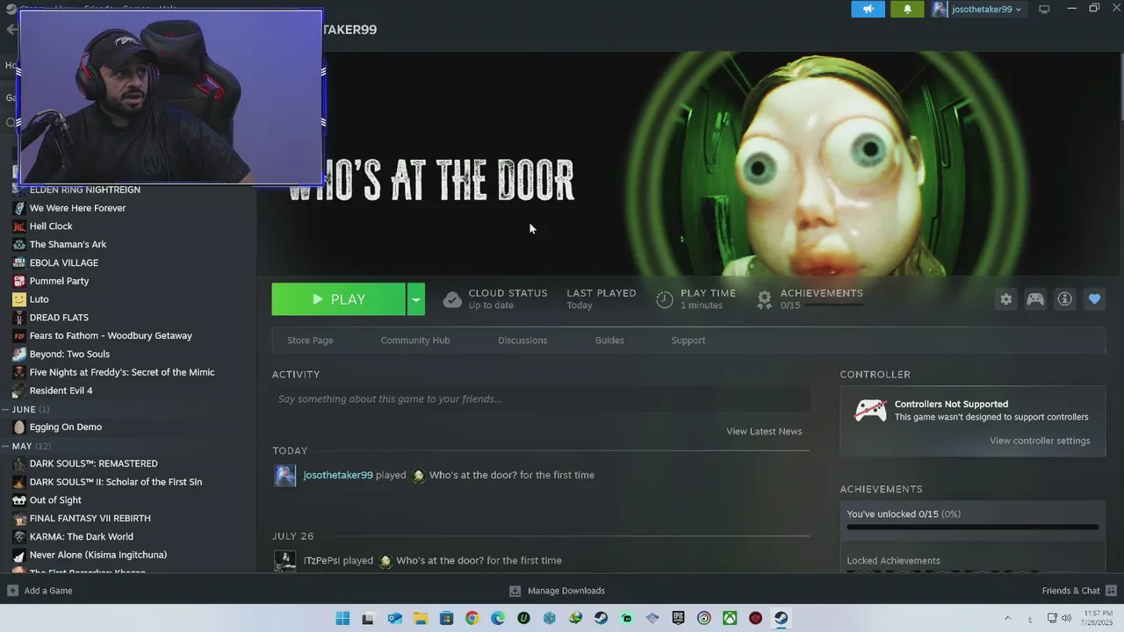The width and height of the screenshot is (1124, 632).
Task: Toggle the blue favorite heart button
Action: point(1094,299)
